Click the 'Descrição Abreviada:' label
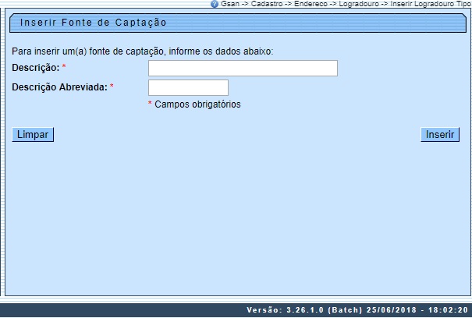Viewport: 472px width, 318px height. (x=59, y=87)
